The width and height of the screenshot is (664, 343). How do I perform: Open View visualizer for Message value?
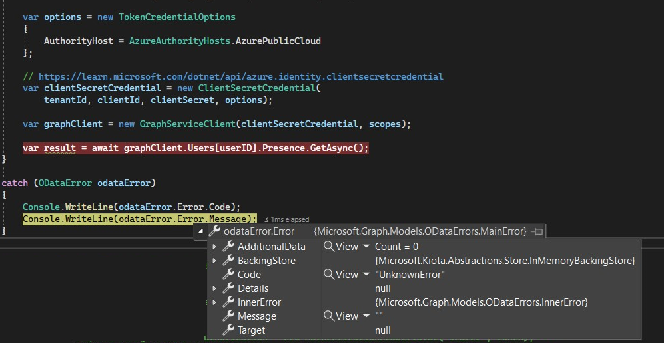click(342, 316)
